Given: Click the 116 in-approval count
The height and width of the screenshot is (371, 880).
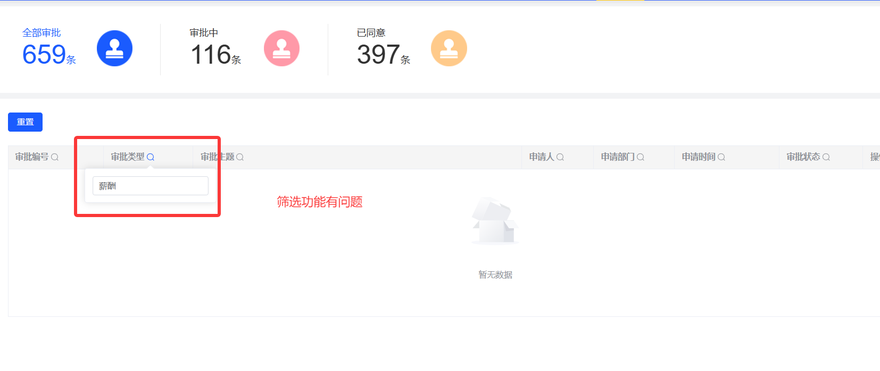Looking at the screenshot, I should 211,54.
